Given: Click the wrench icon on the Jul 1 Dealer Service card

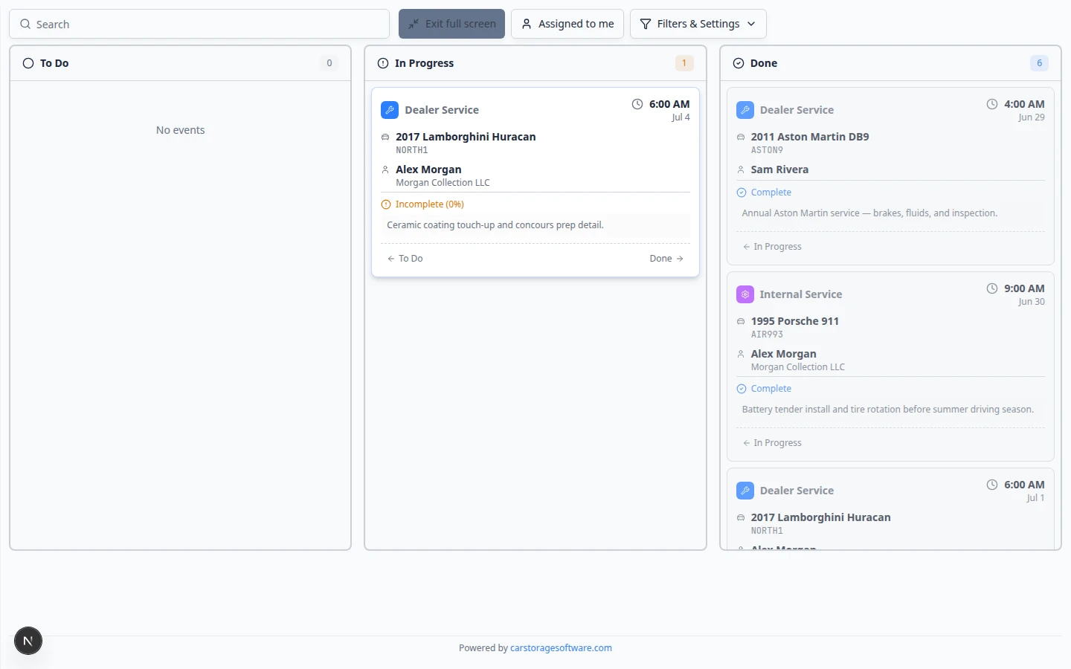Looking at the screenshot, I should pyautogui.click(x=745, y=491).
